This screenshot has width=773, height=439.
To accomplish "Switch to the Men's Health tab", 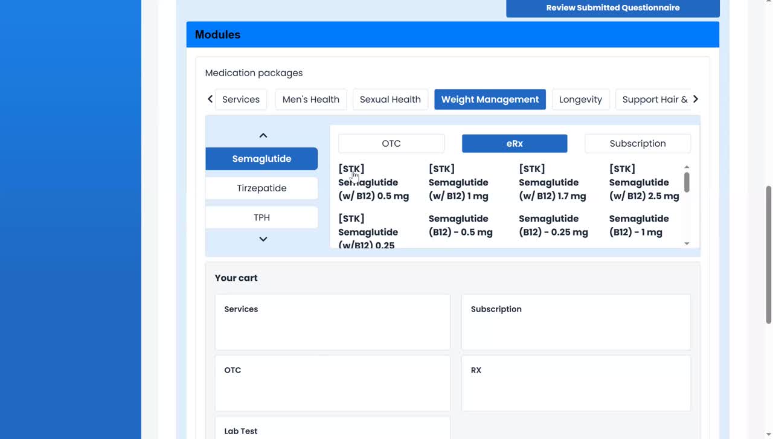I will [311, 100].
